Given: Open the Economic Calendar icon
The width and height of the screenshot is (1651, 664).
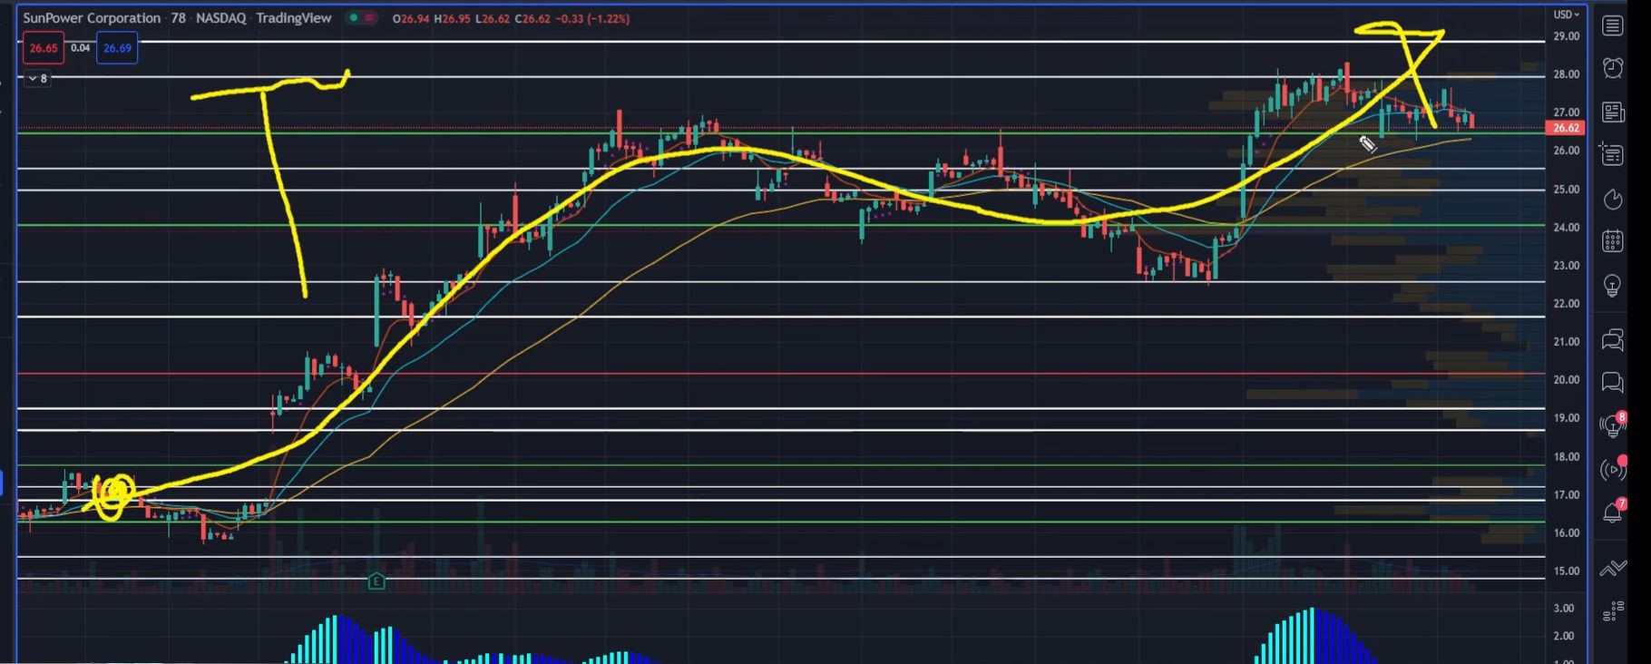Looking at the screenshot, I should (1612, 241).
